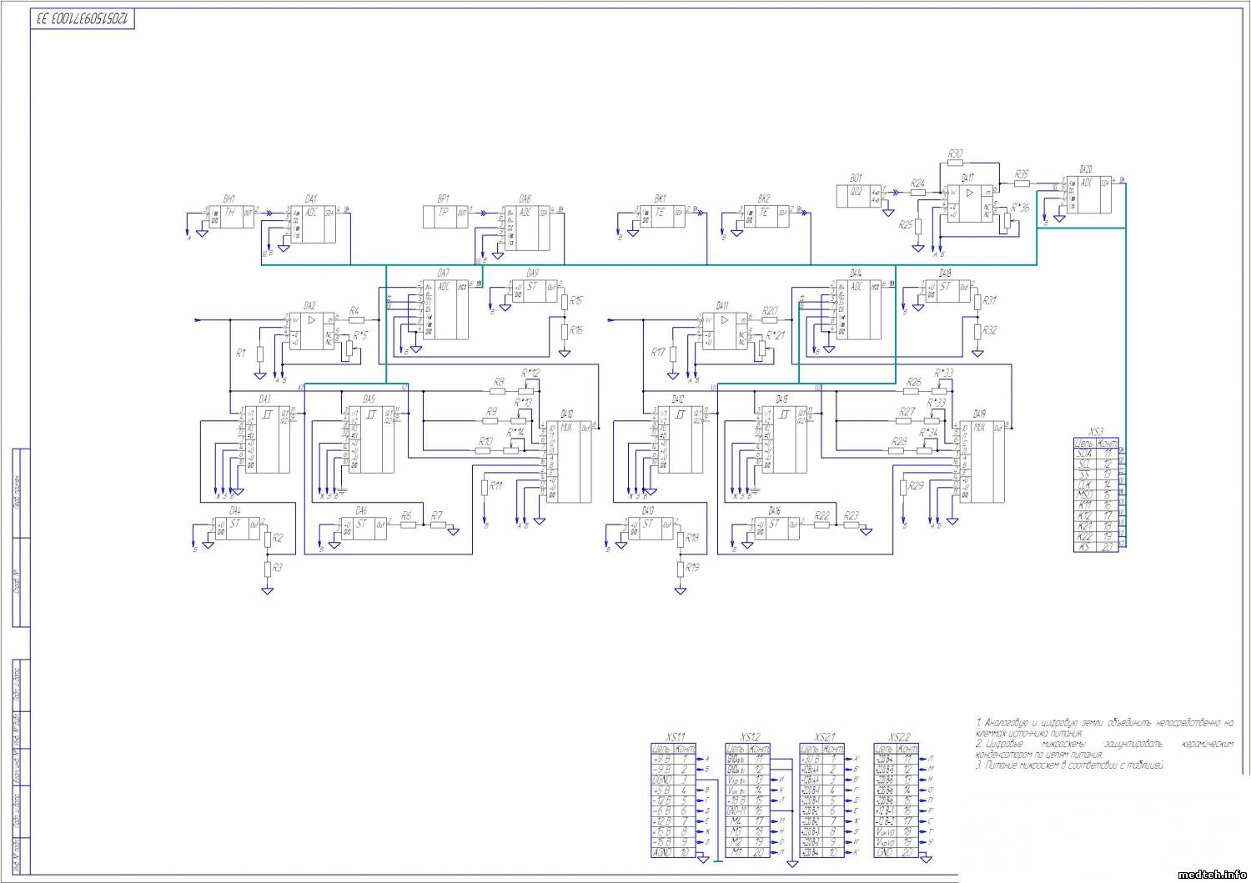Image resolution: width=1251 pixels, height=883 pixels.
Task: Click resistor R30 above DA17
Action: tap(956, 163)
